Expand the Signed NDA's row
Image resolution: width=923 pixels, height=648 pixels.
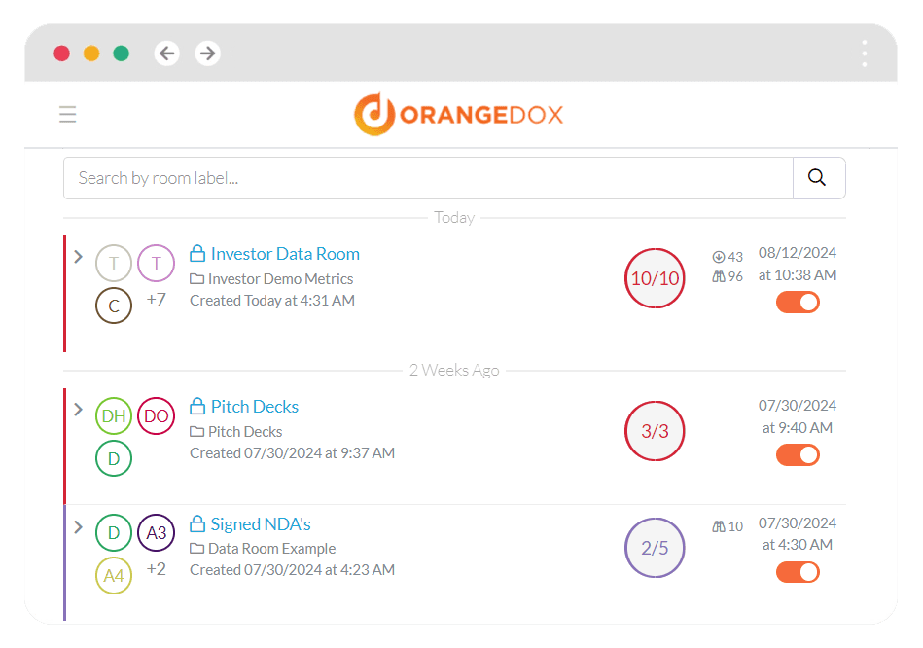pos(78,527)
